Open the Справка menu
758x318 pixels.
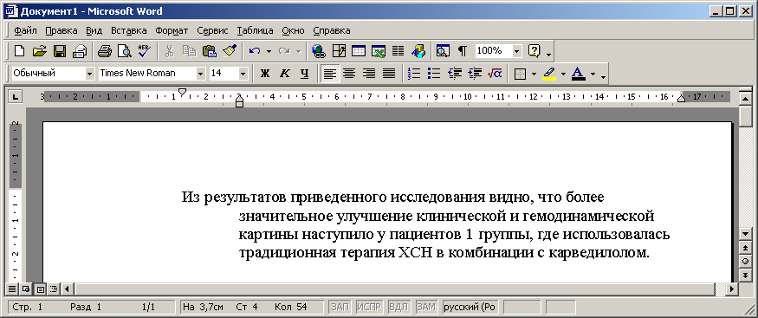tap(332, 30)
